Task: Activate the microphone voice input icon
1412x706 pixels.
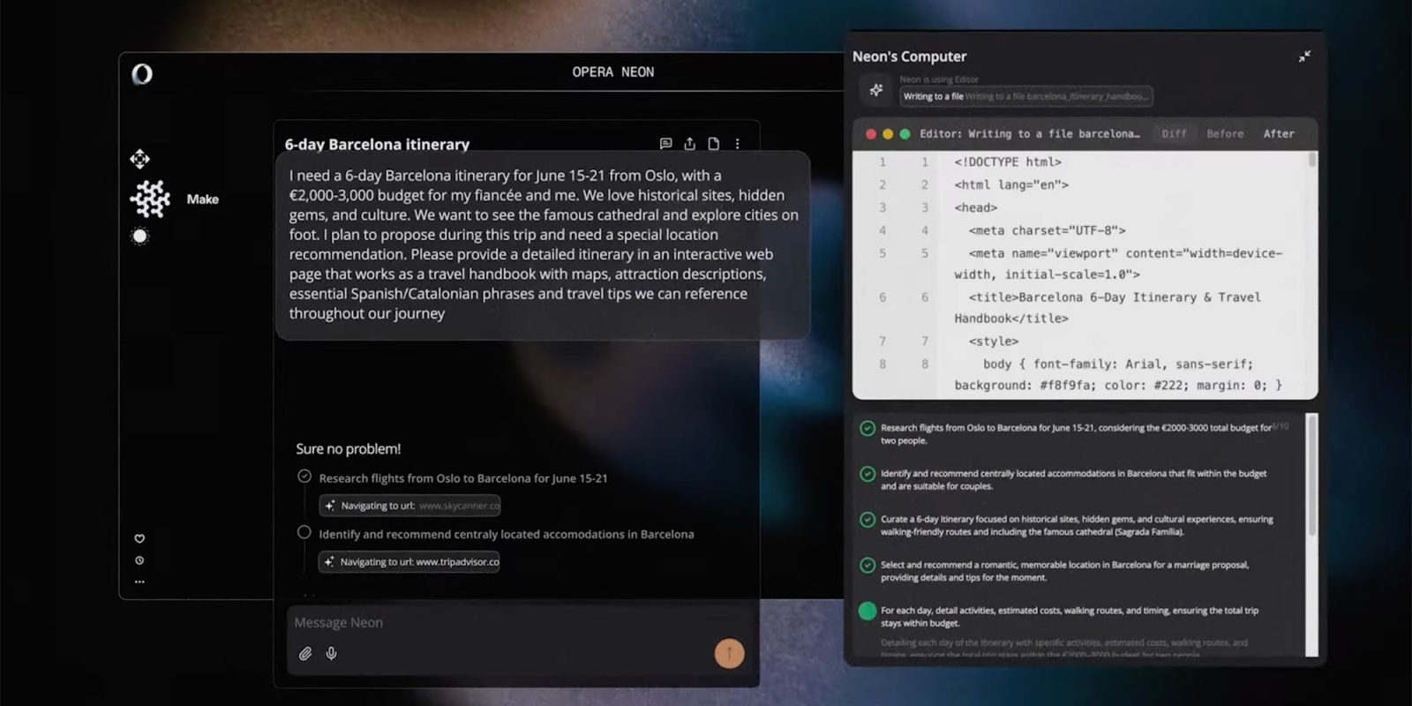Action: [x=332, y=654]
